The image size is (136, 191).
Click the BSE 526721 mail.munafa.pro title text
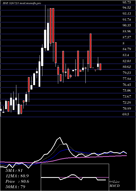click(x=22, y=3)
